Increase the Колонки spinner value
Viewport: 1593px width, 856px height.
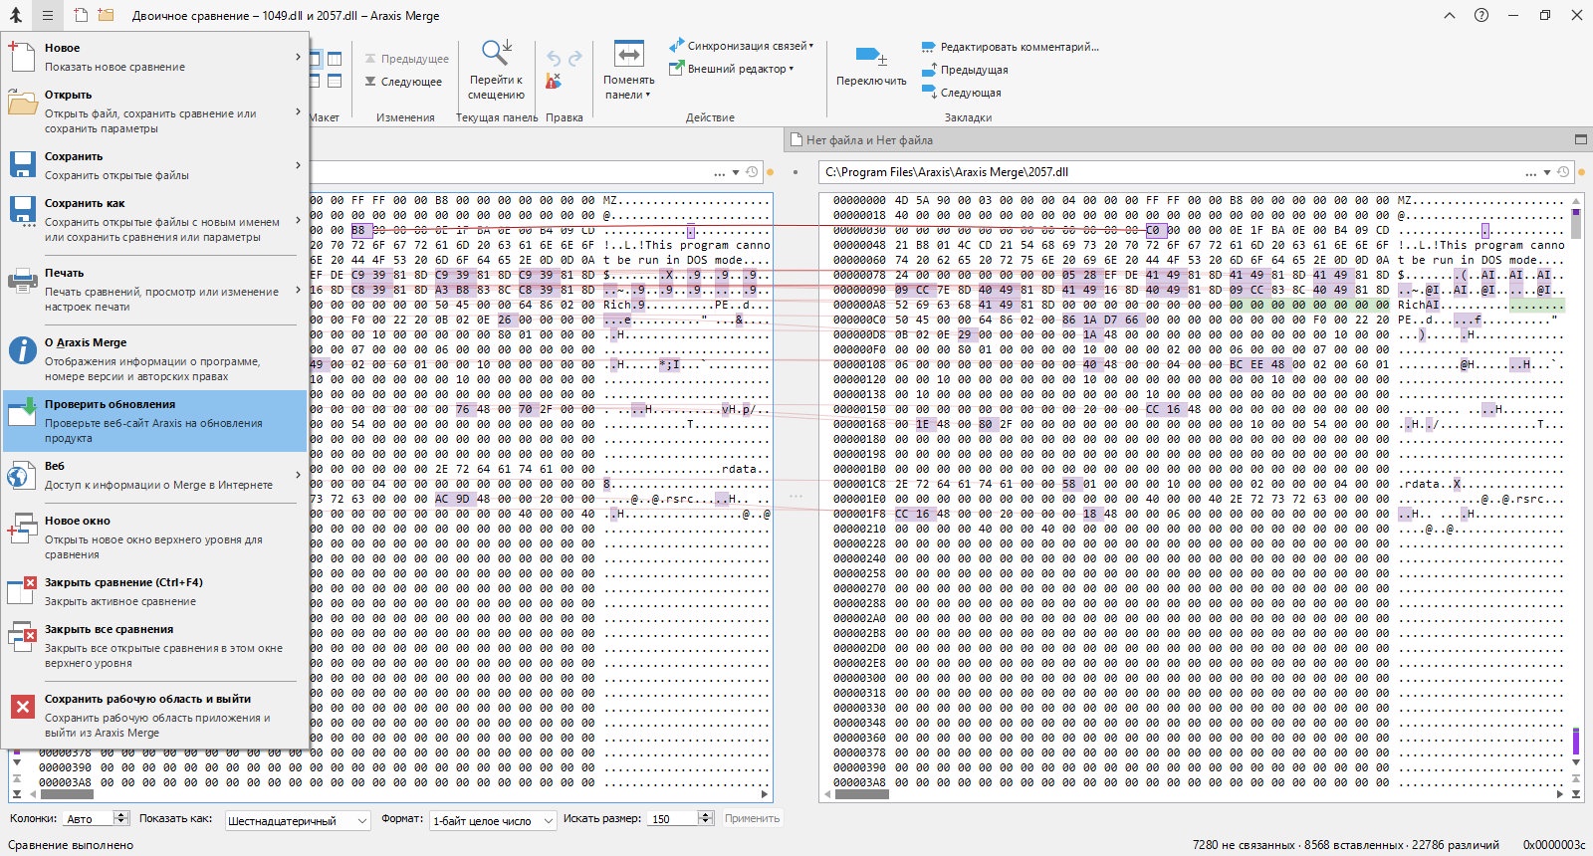tap(121, 814)
